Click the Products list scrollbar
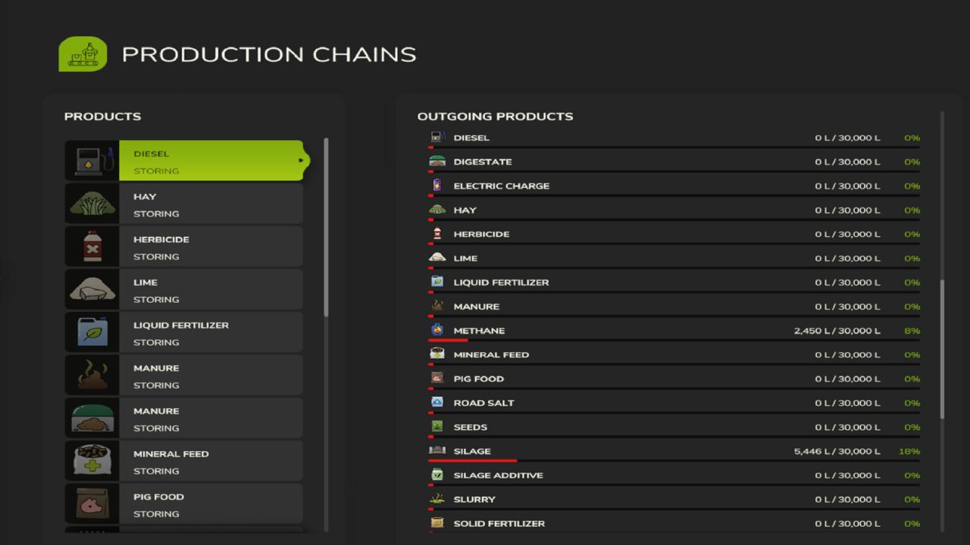 coord(326,227)
